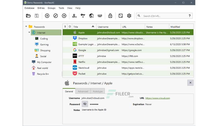
Task: Toggle password visibility eye button
Action: pyautogui.click(x=85, y=104)
